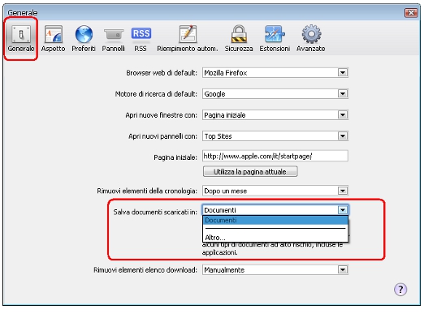Open the Avanzate gear pane
This screenshot has width=424, height=314.
pos(311,38)
